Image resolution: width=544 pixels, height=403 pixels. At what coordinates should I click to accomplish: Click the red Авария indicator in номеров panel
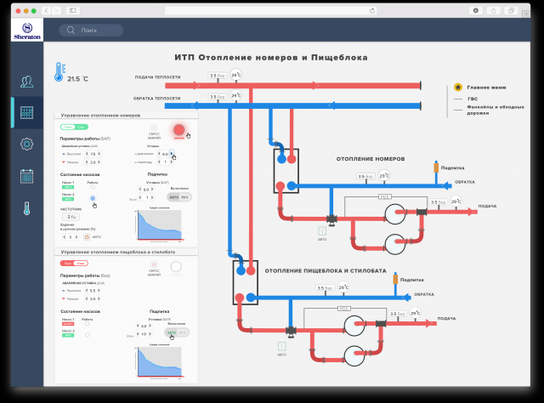coord(179,130)
